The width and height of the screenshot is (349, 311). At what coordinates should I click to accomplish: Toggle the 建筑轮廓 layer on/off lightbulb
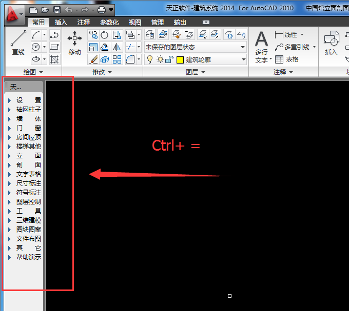[x=150, y=59]
